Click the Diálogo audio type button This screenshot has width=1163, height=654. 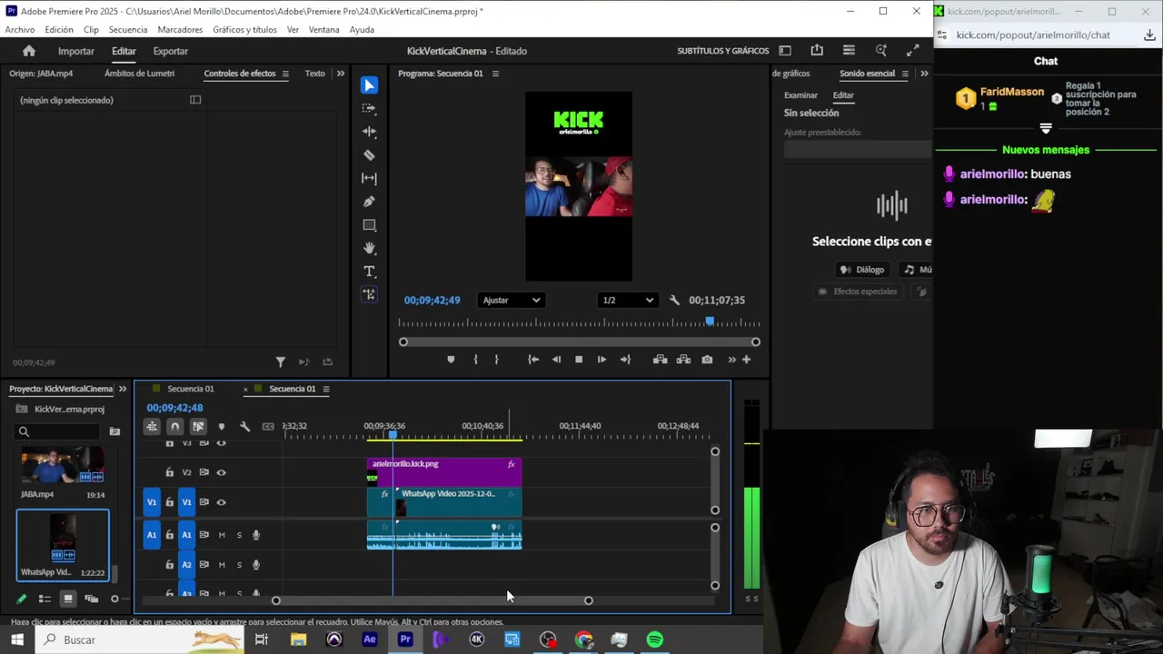point(862,270)
